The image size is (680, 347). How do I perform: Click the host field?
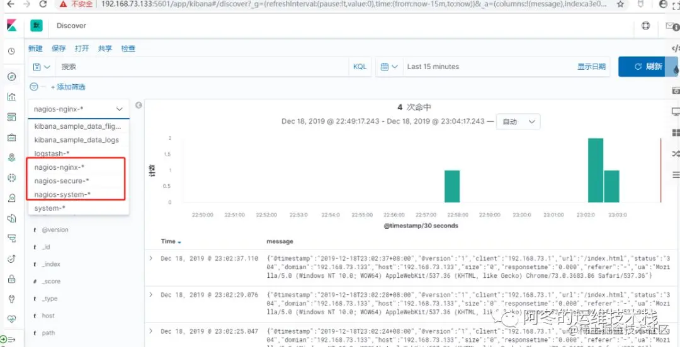tap(48, 316)
